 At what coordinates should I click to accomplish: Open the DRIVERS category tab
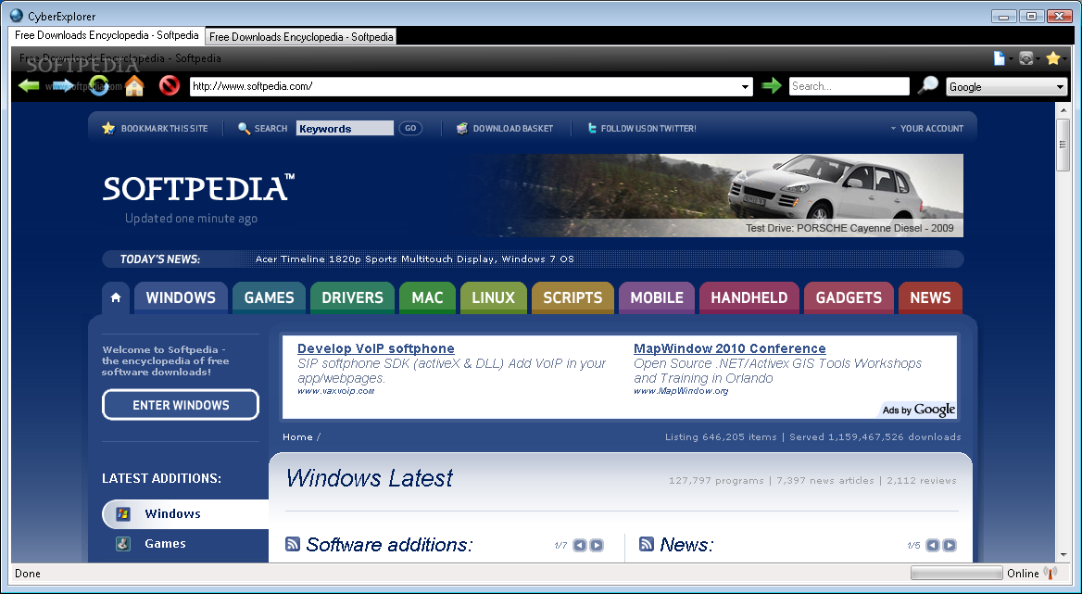point(353,297)
